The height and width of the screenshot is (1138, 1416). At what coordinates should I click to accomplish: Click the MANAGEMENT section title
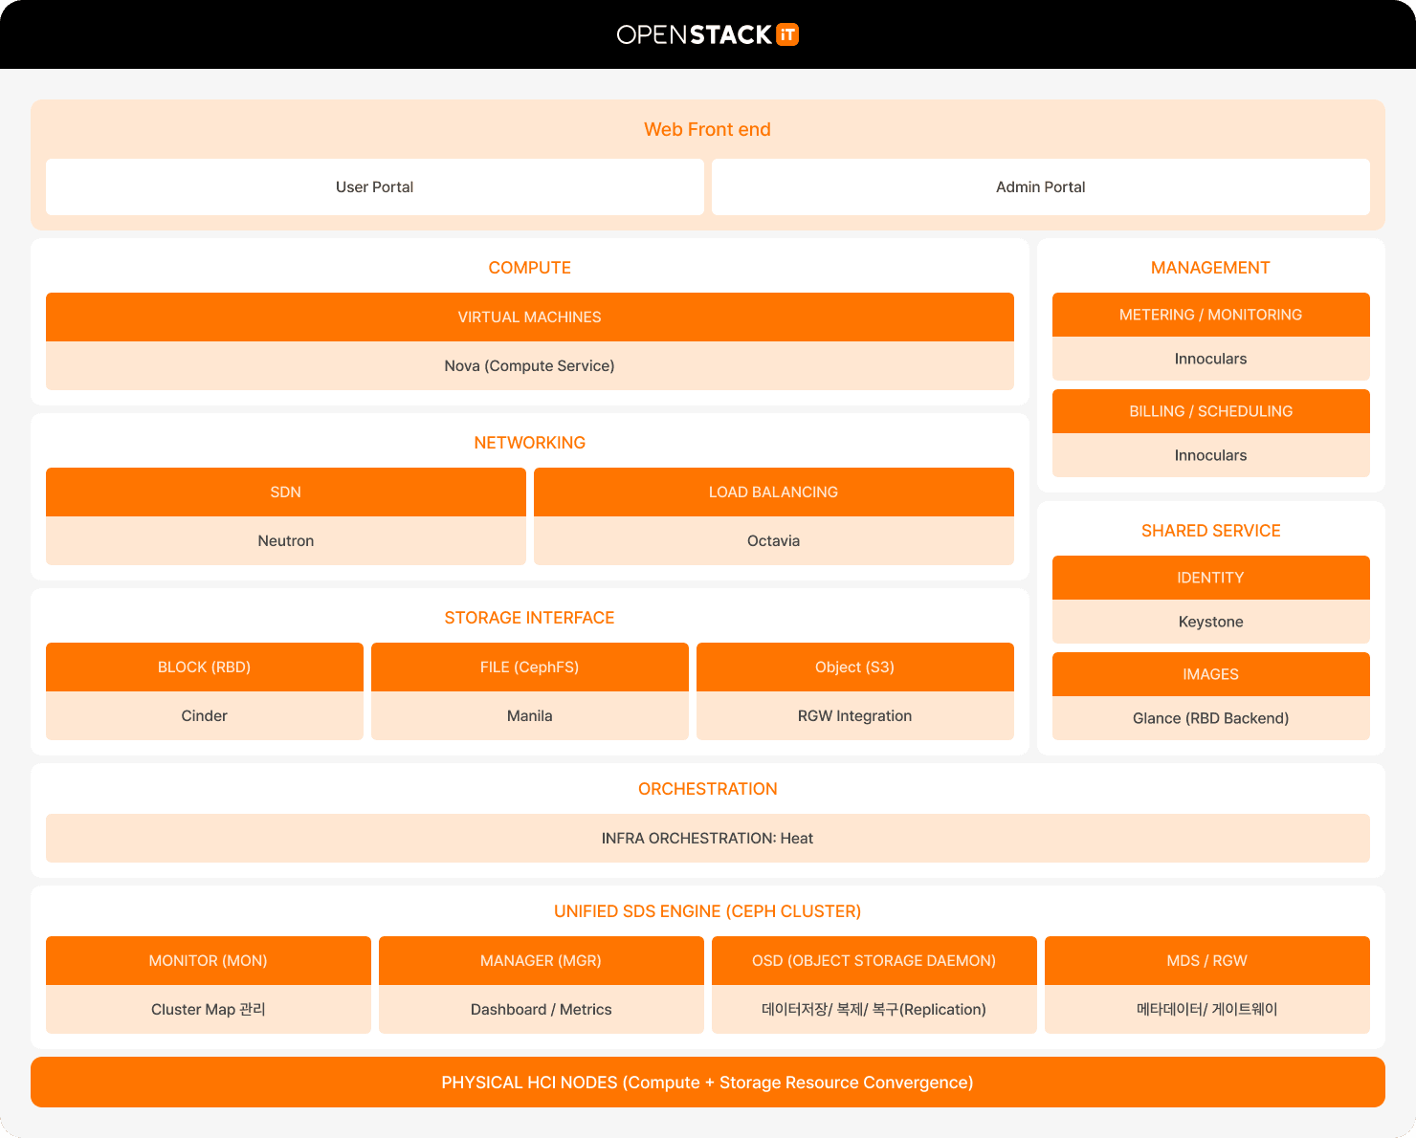tap(1211, 268)
